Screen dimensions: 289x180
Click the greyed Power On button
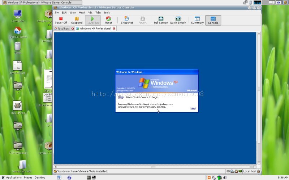click(92, 20)
